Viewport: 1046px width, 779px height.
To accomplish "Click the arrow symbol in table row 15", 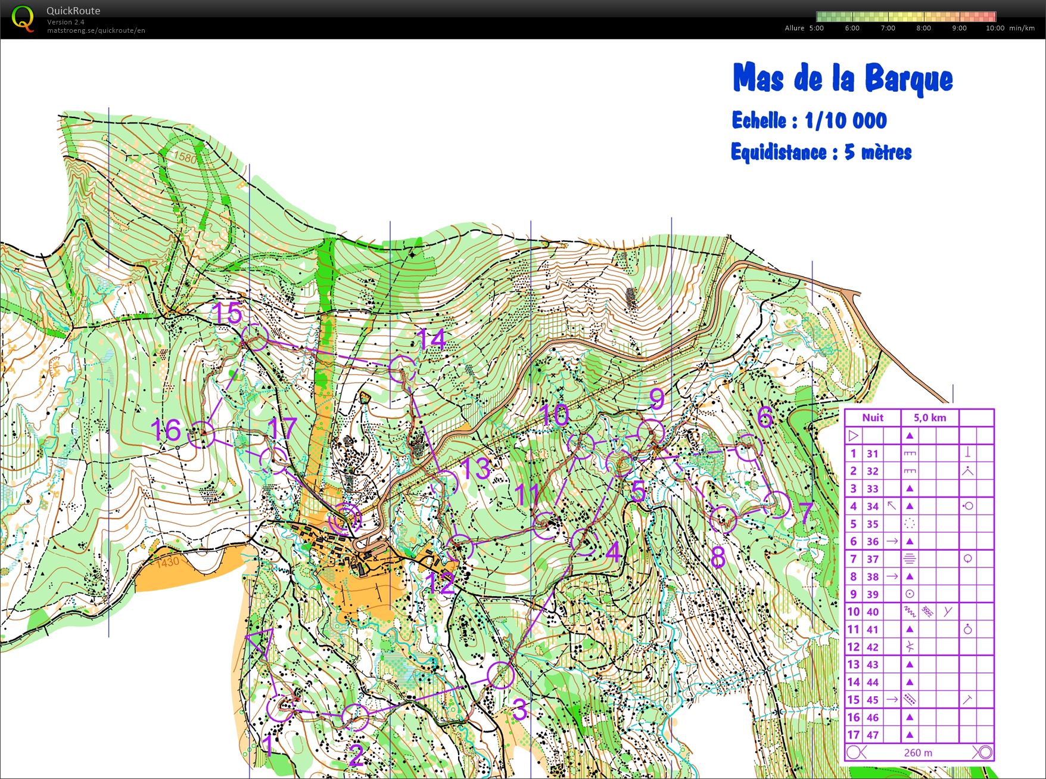I will pos(892,700).
